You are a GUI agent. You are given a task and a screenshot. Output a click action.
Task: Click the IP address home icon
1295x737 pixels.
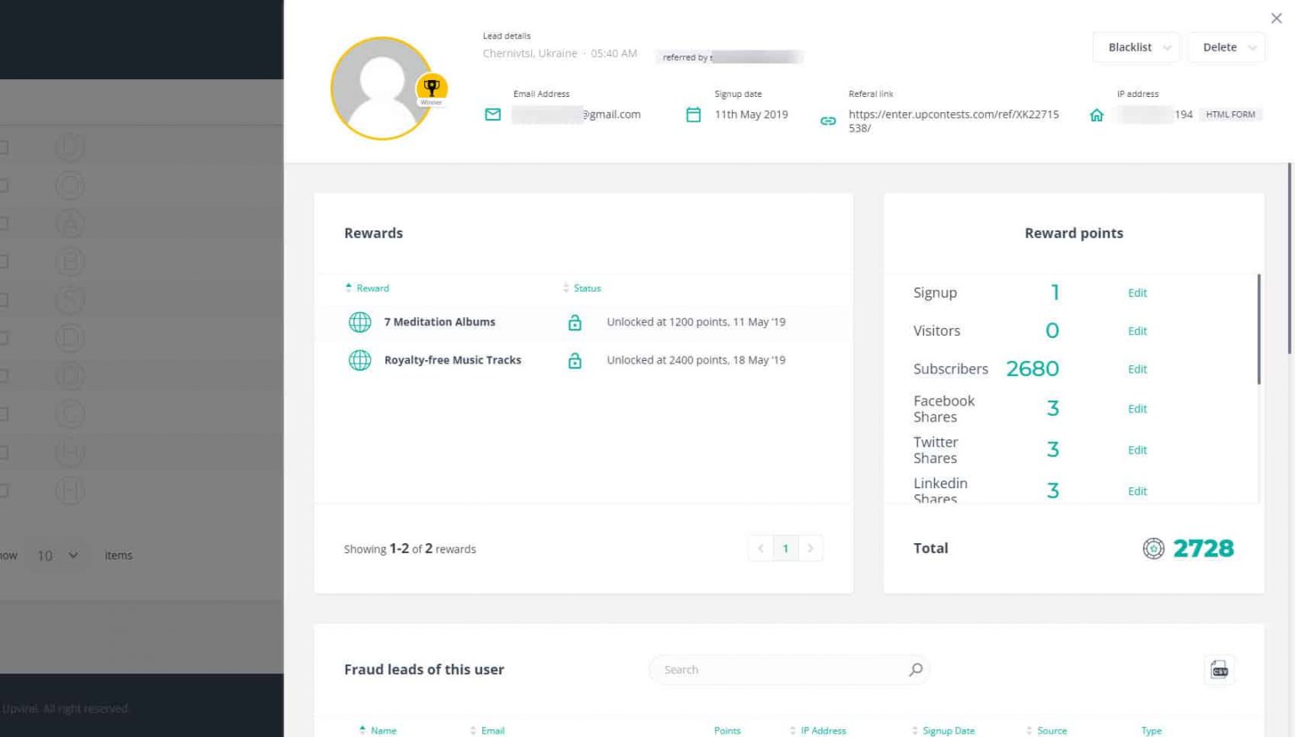tap(1096, 115)
